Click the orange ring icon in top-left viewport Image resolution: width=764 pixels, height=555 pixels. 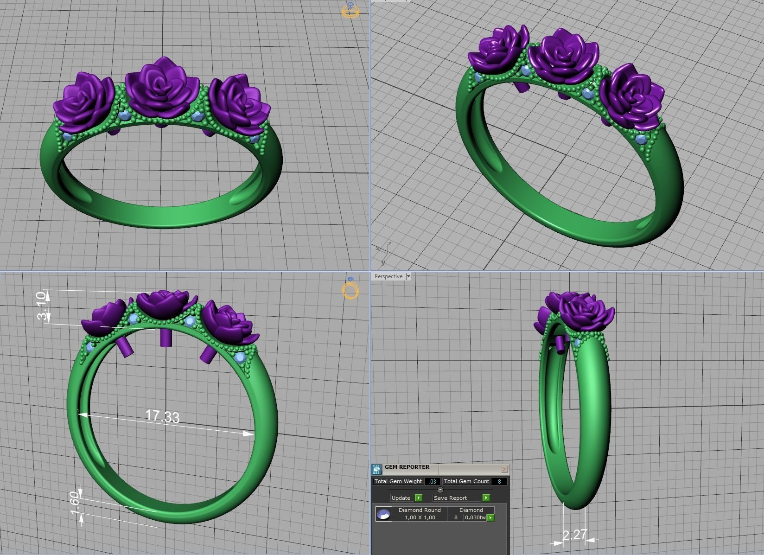point(350,10)
